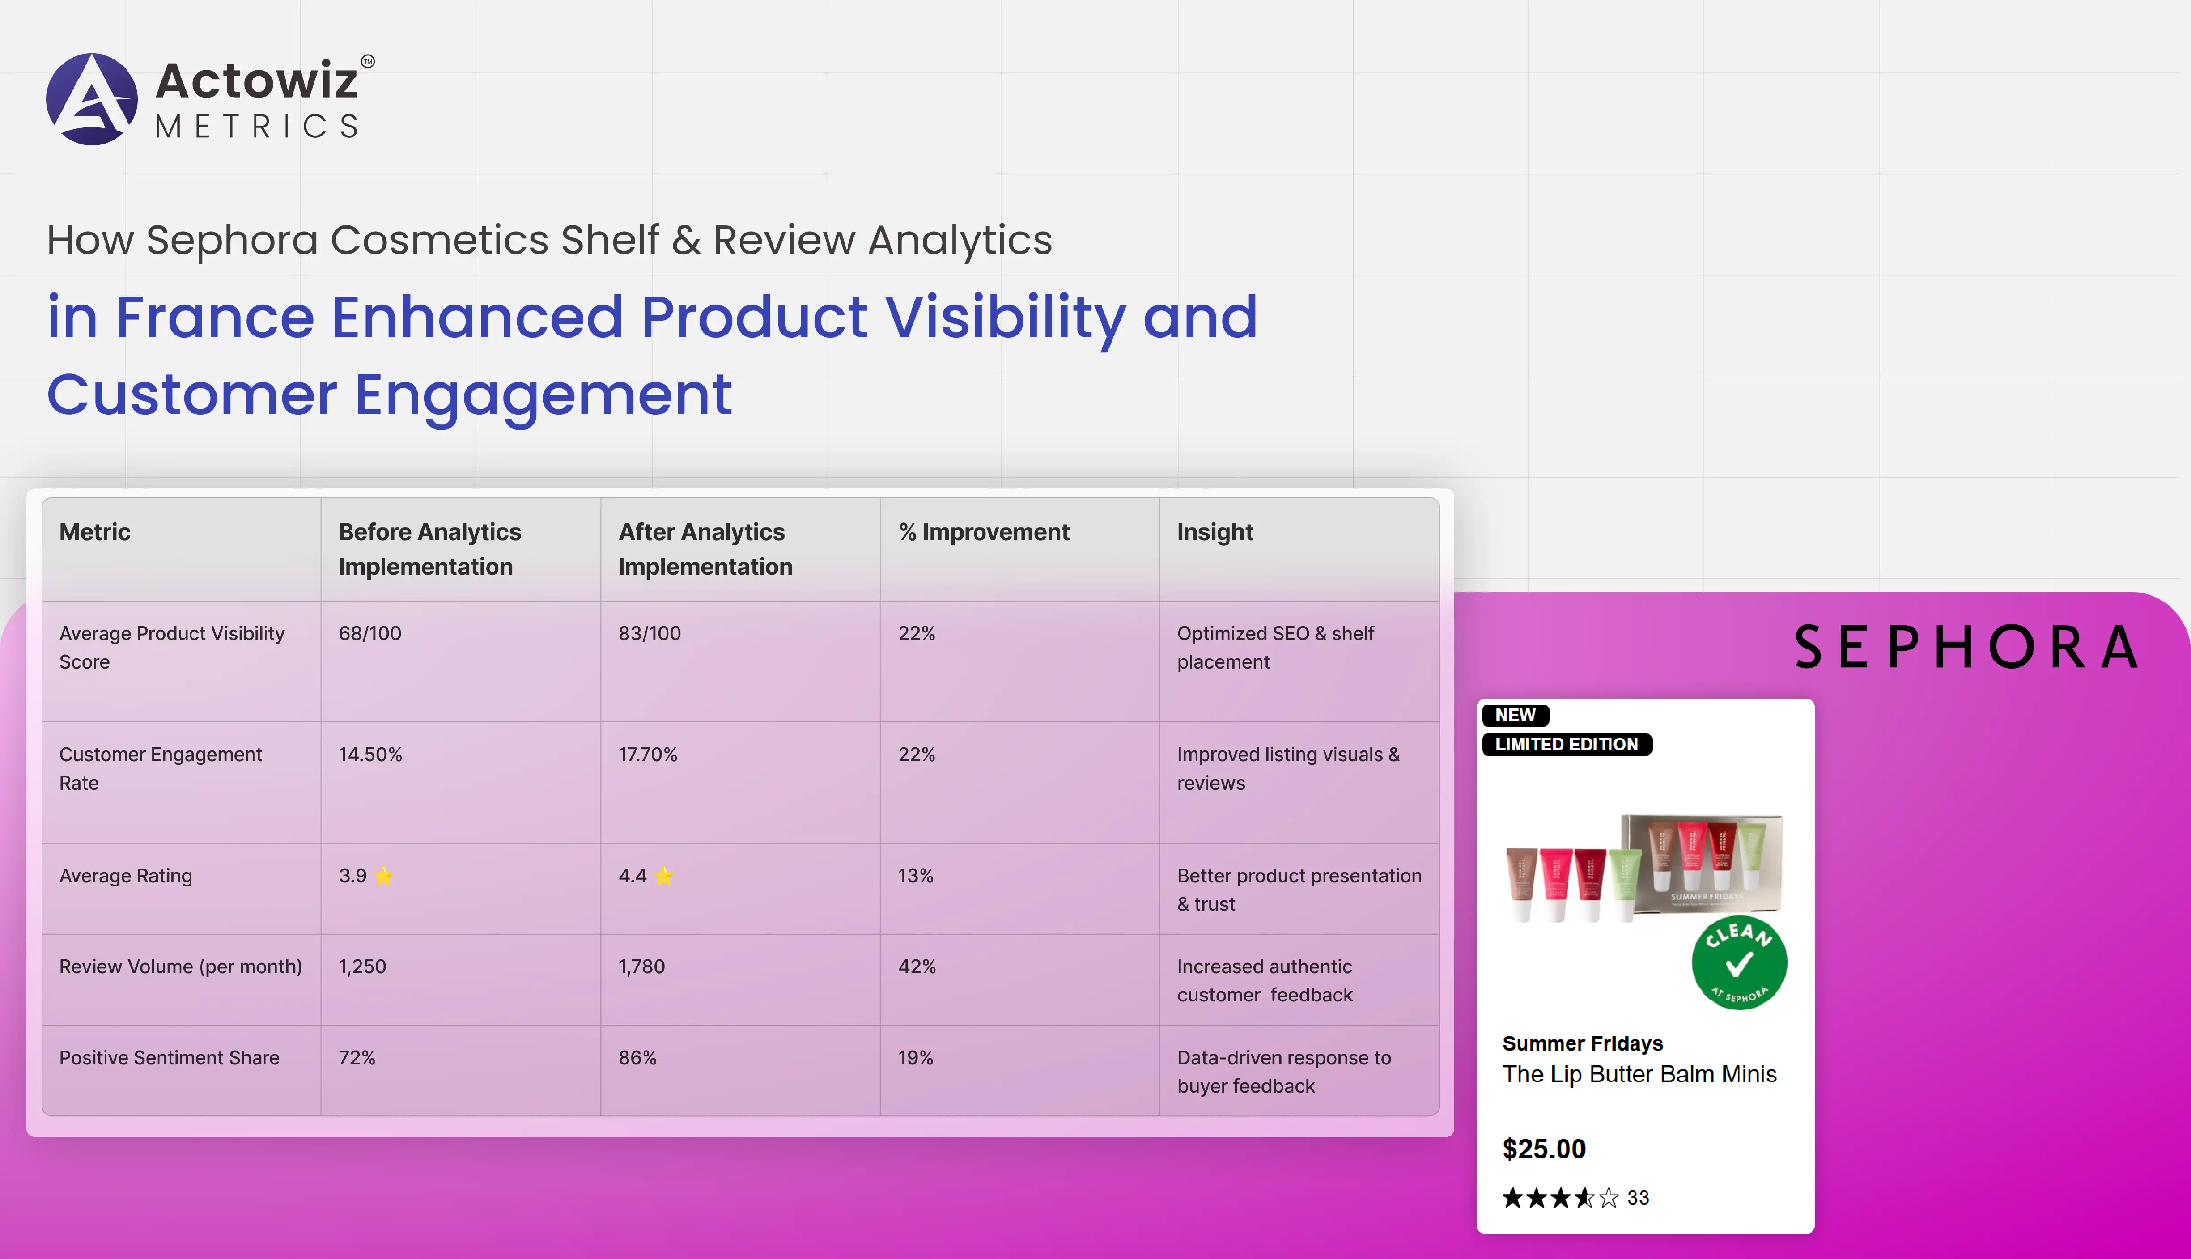This screenshot has width=2191, height=1259.
Task: Click the 33 reviews count
Action: pos(1638,1198)
